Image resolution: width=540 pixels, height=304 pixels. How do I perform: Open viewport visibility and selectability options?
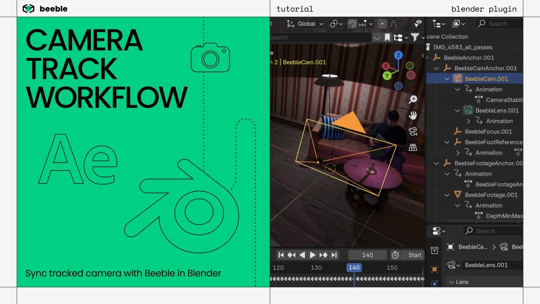tap(418, 23)
